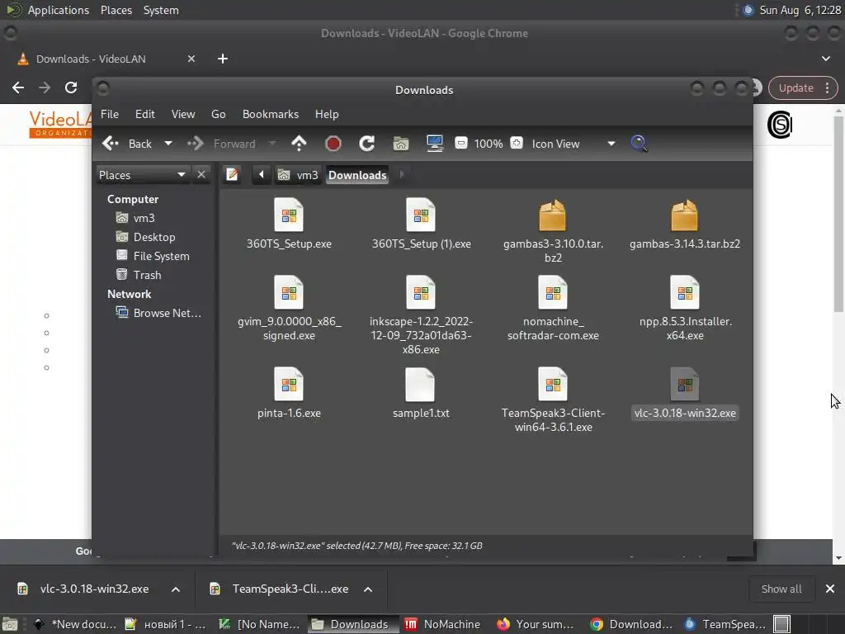Open the Back history dropdown arrow
Viewport: 845px width, 634px height.
pos(168,144)
